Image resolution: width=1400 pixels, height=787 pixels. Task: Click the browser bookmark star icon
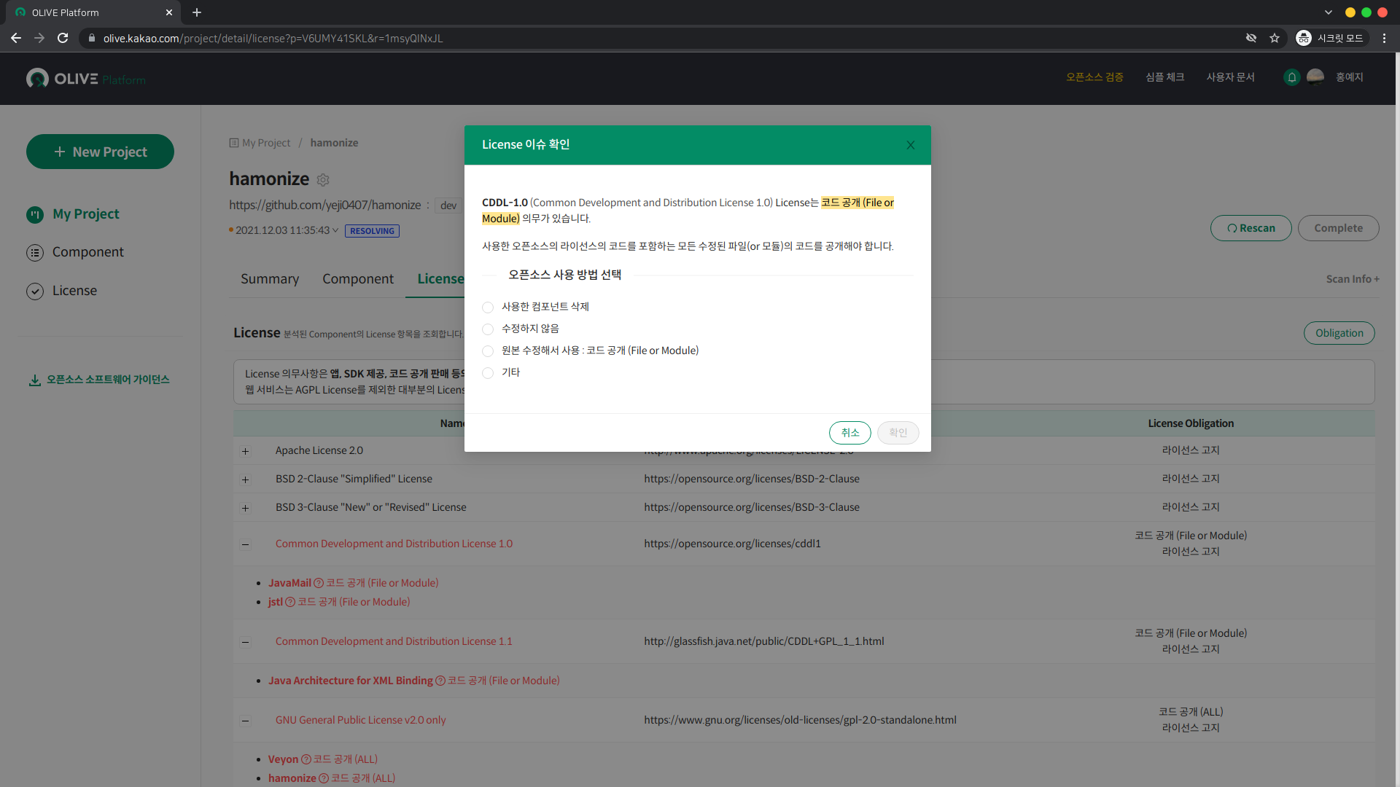pyautogui.click(x=1274, y=38)
